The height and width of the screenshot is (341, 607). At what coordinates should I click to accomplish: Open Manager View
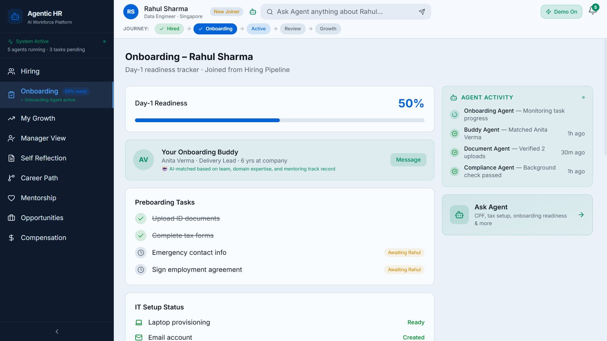[x=57, y=138]
